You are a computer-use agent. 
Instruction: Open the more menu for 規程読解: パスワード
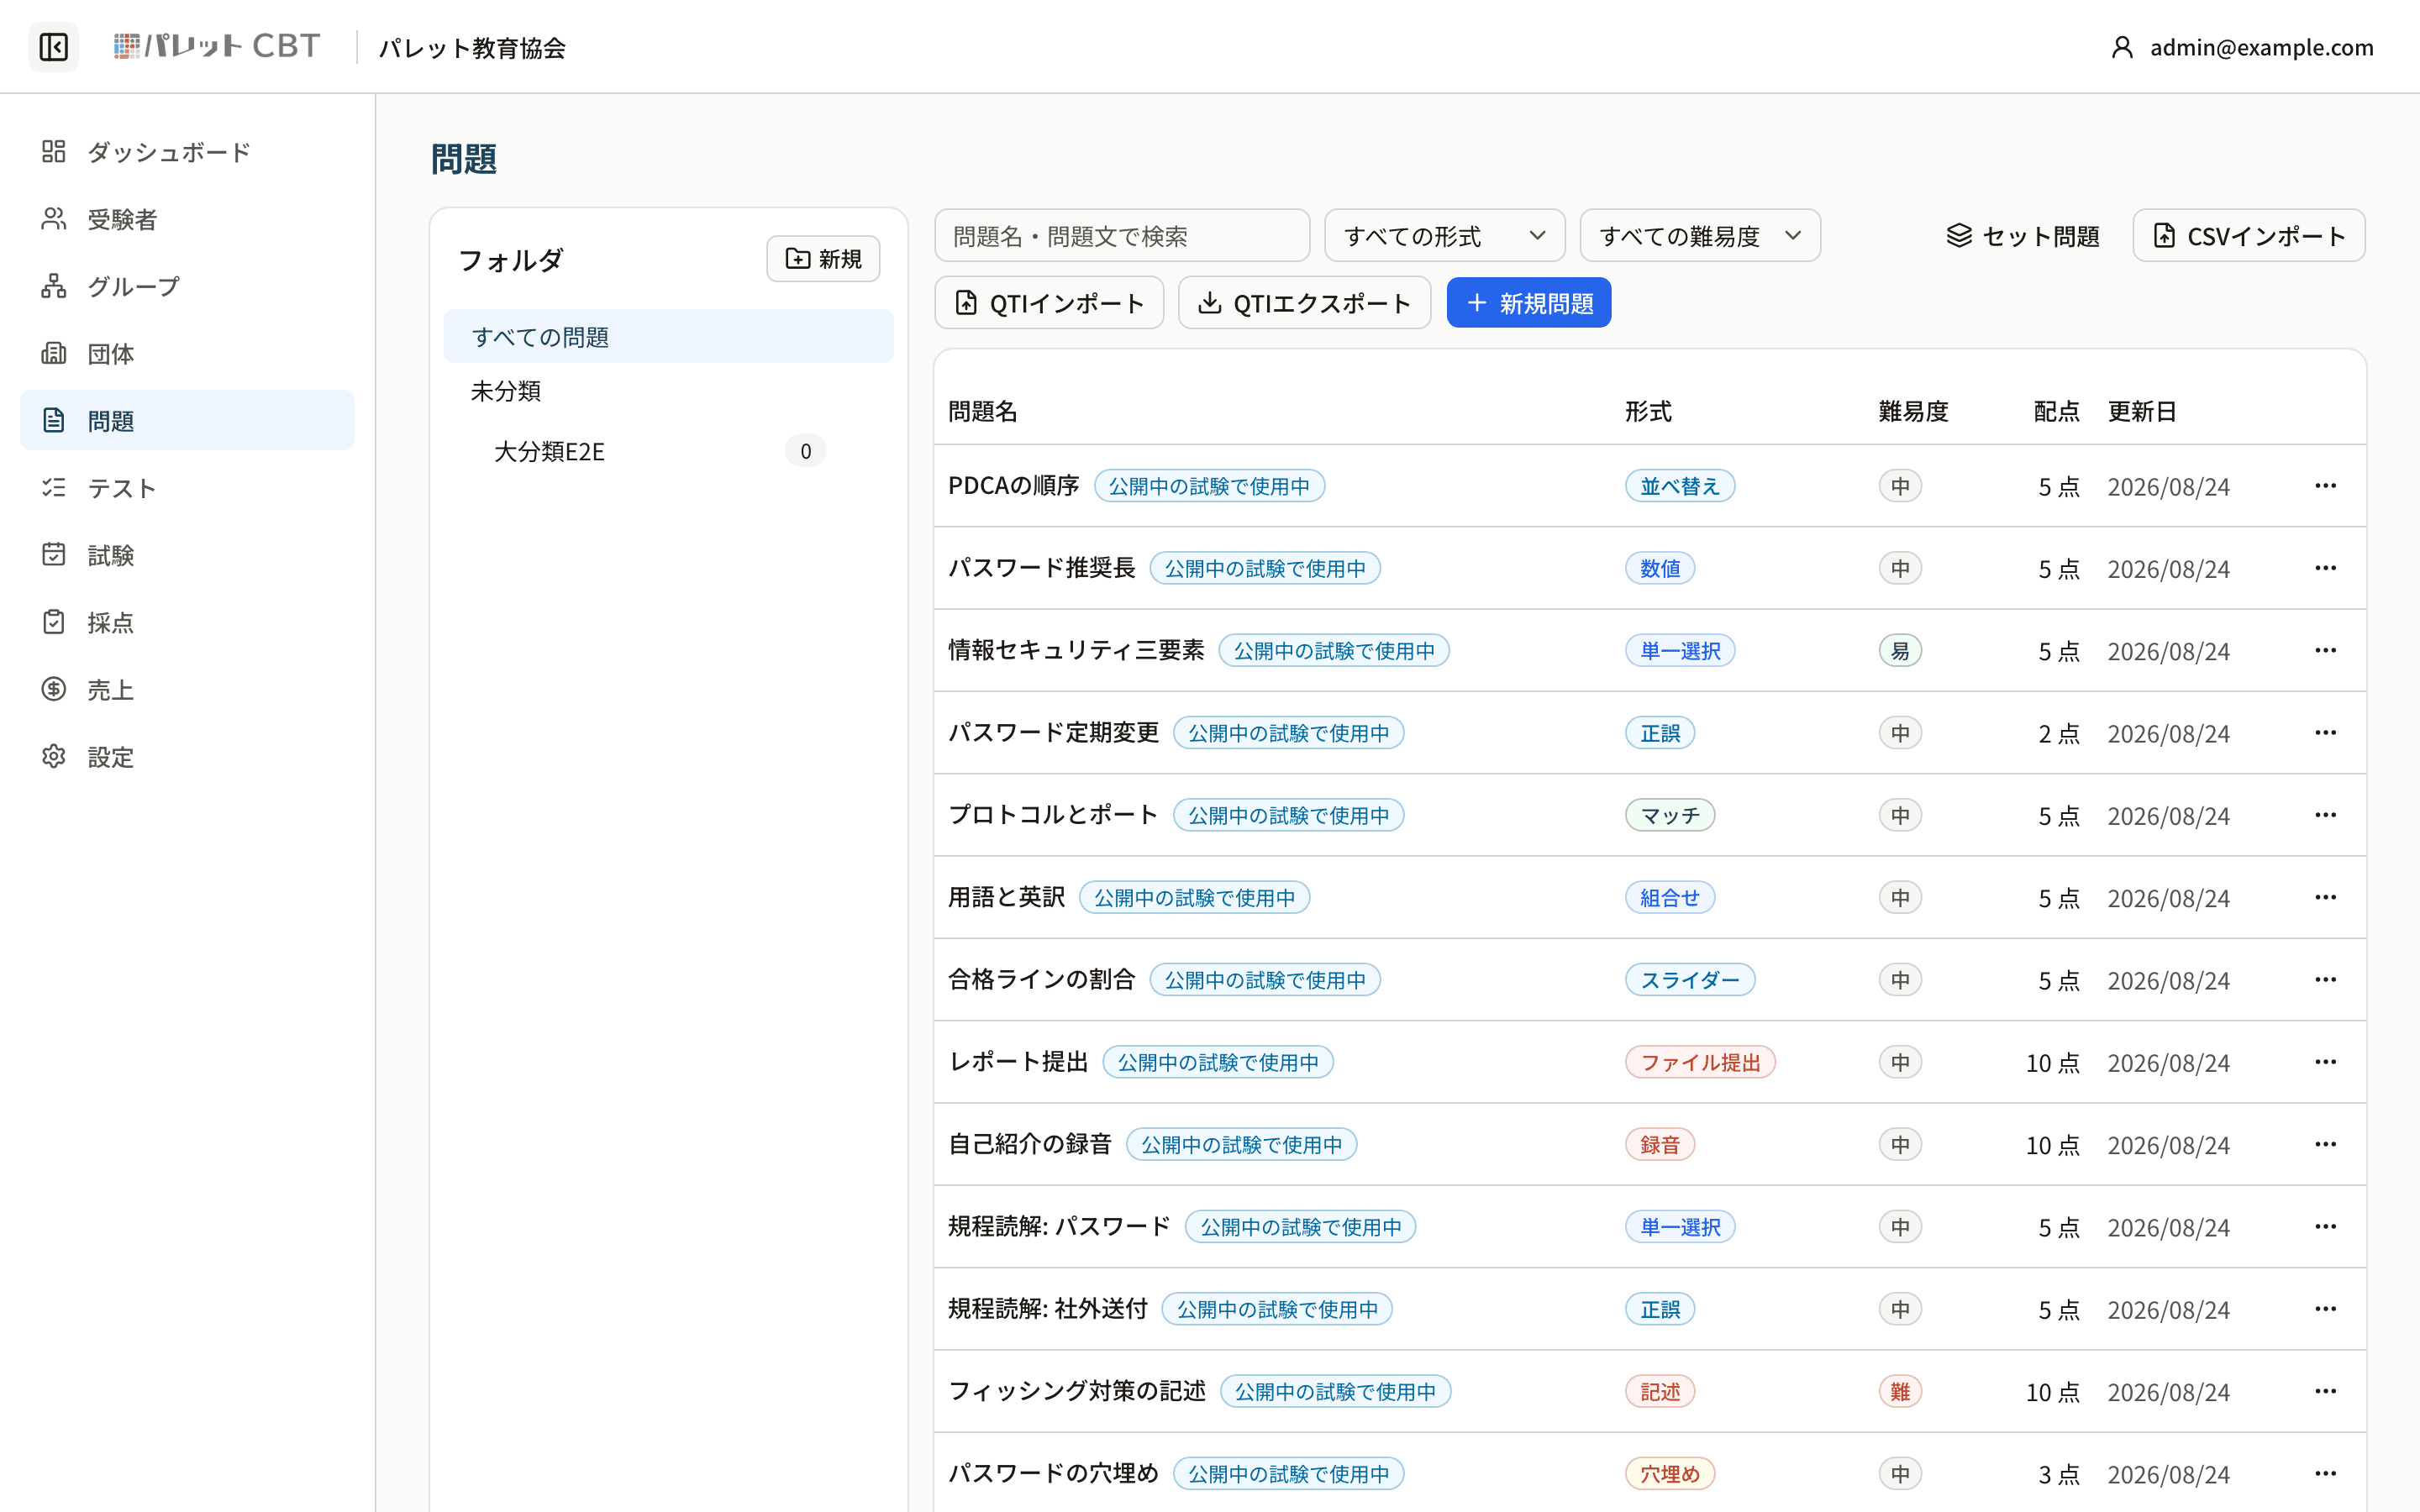2325,1227
